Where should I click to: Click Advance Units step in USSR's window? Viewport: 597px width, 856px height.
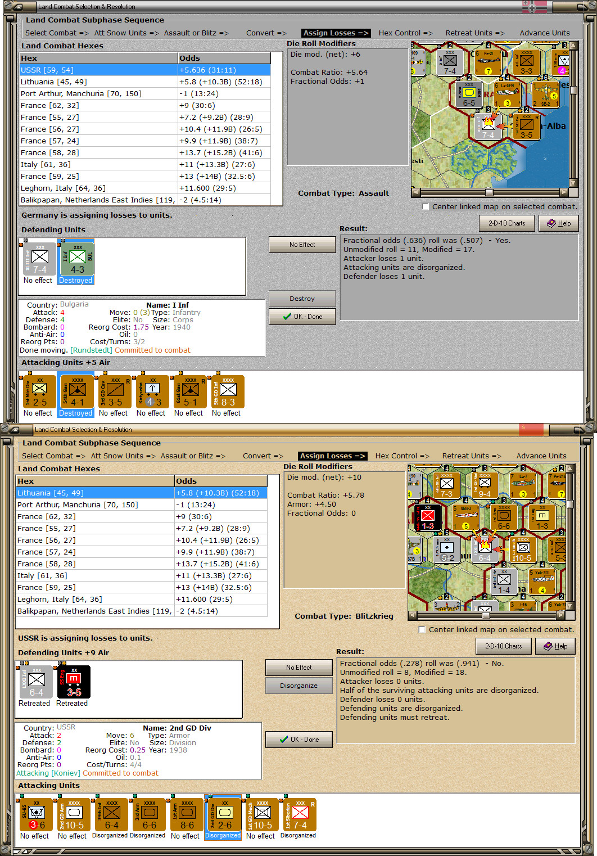pos(541,456)
